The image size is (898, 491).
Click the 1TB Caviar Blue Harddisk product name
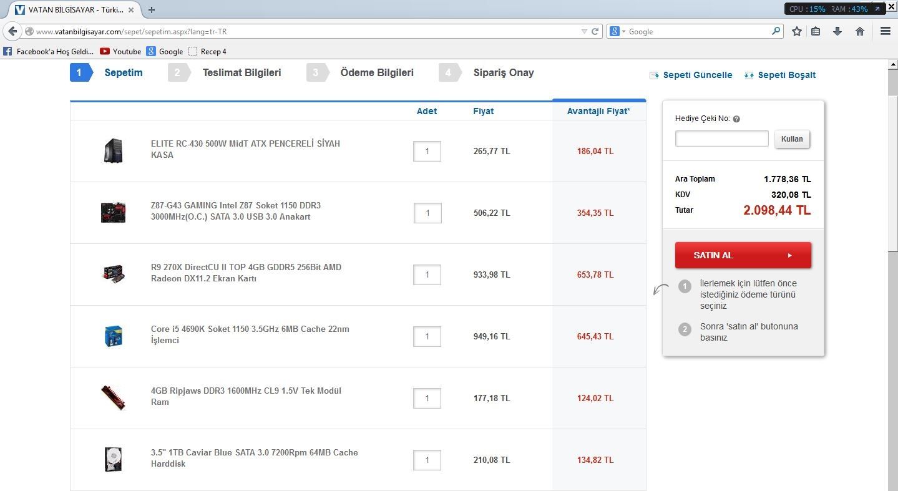[255, 458]
